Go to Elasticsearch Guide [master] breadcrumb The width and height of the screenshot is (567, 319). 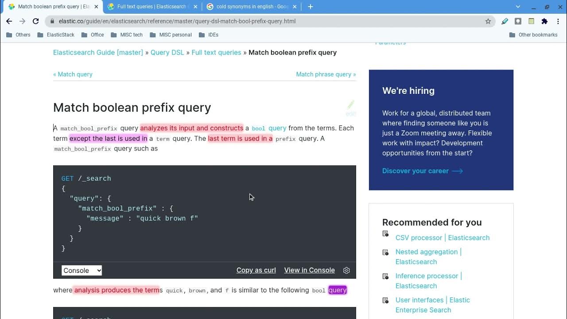[x=98, y=52]
